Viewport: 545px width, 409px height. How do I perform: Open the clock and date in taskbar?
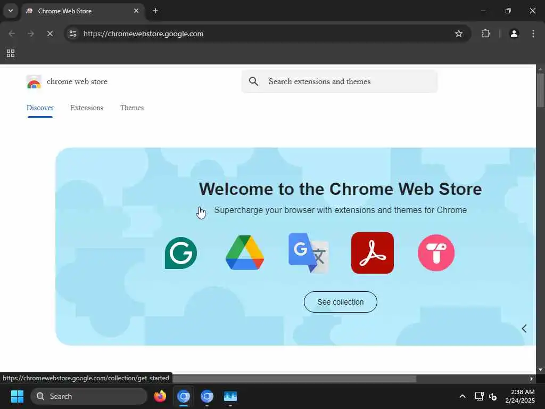coord(520,396)
